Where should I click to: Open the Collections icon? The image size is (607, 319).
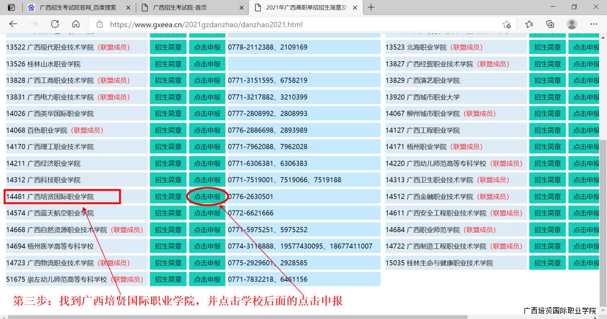550,24
